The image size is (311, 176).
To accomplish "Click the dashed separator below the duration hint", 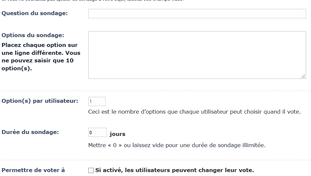I will (155, 160).
